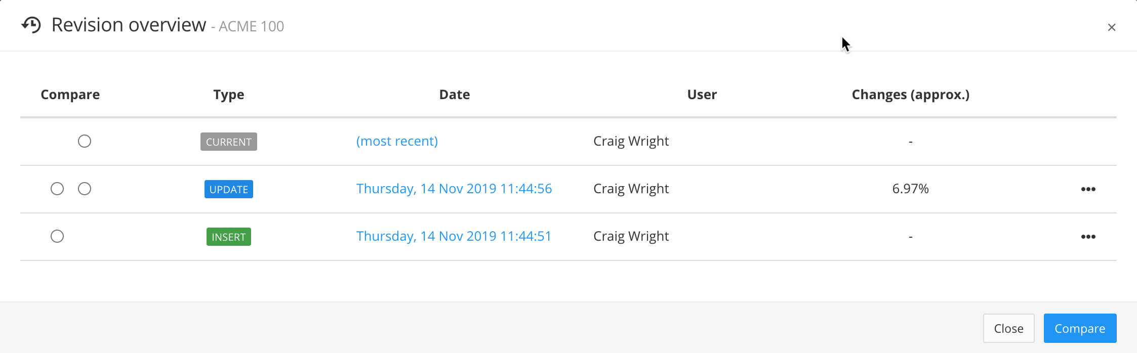Open the 11:44:56 revision date link
Viewport: 1137px width, 353px height.
tap(454, 189)
